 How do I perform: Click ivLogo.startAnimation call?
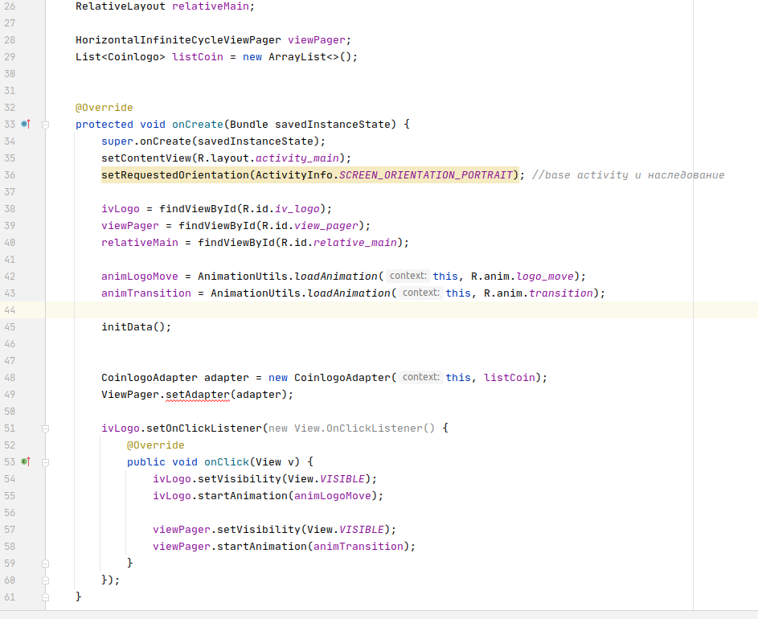(268, 496)
